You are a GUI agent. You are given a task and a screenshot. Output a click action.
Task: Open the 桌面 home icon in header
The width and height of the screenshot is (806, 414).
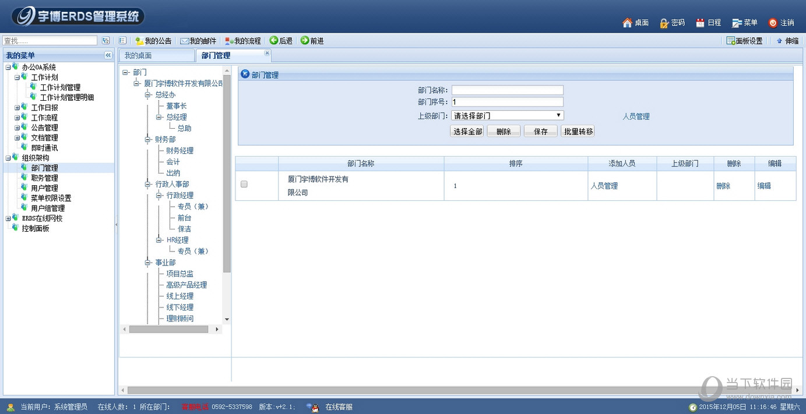(x=627, y=23)
